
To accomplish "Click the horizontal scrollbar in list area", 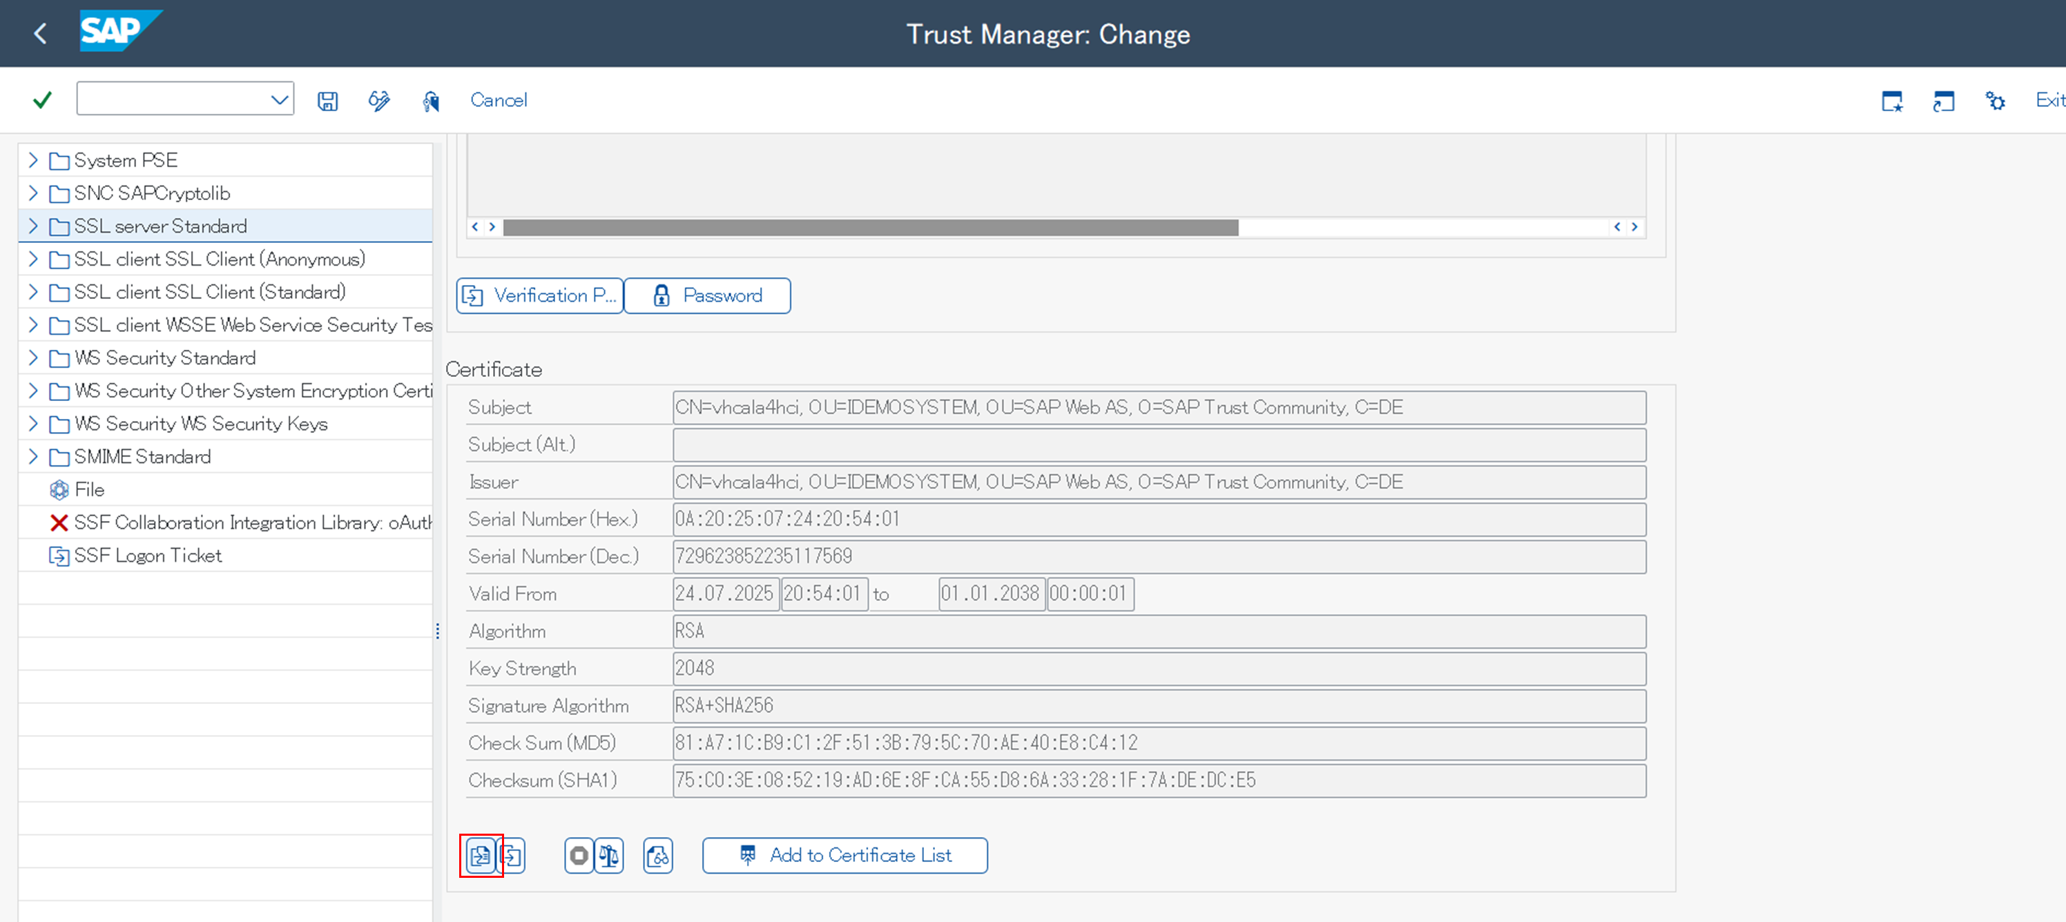I will (870, 228).
